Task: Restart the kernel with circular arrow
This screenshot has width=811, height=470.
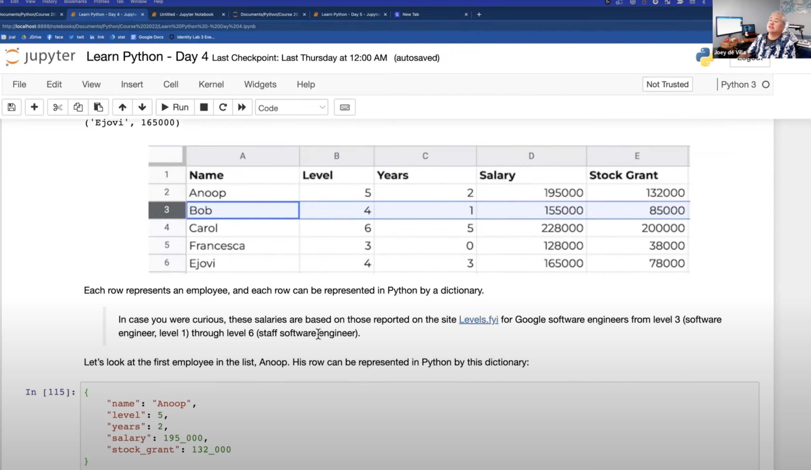Action: pyautogui.click(x=223, y=107)
